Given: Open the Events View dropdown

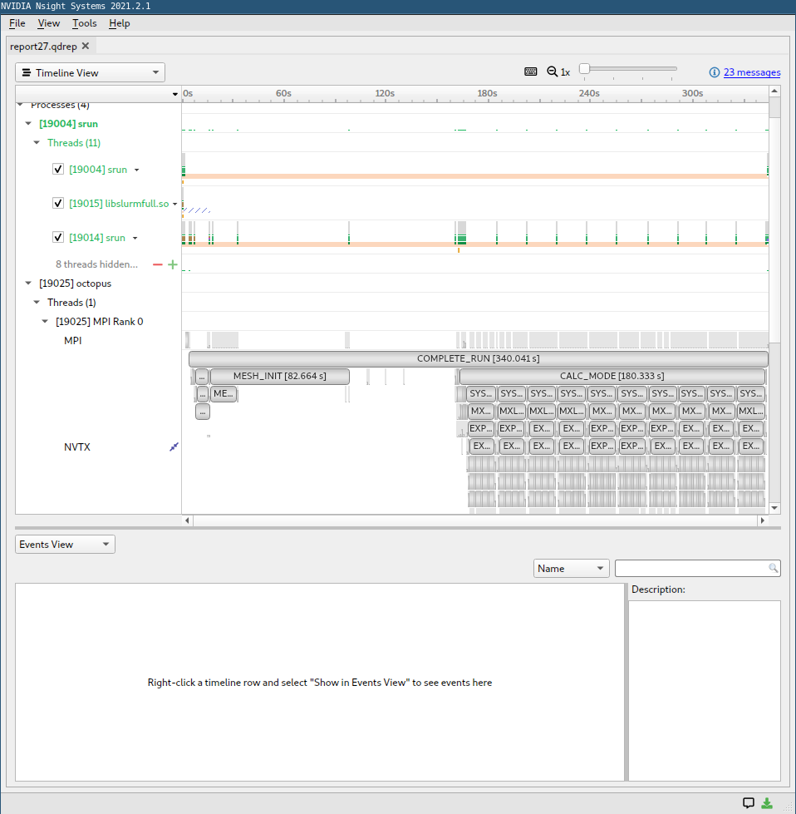Looking at the screenshot, I should [x=65, y=544].
